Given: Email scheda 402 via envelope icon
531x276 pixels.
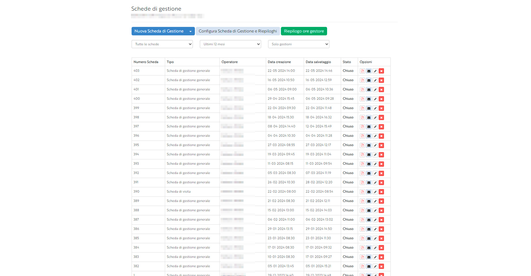Looking at the screenshot, I should point(369,80).
